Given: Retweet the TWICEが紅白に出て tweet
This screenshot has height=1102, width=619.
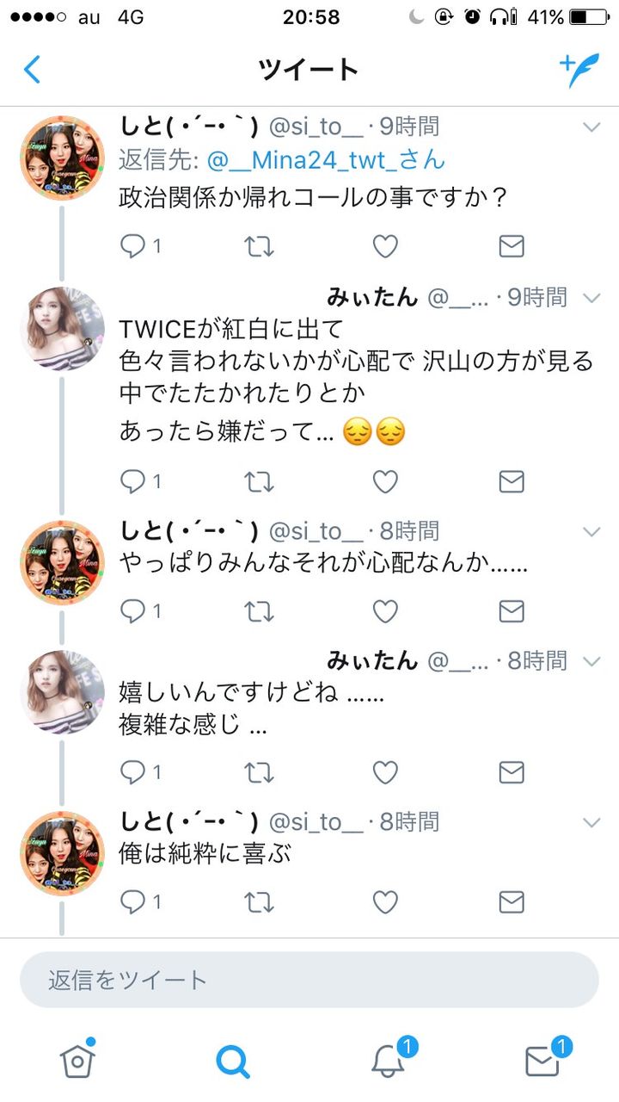Looking at the screenshot, I should tap(259, 480).
